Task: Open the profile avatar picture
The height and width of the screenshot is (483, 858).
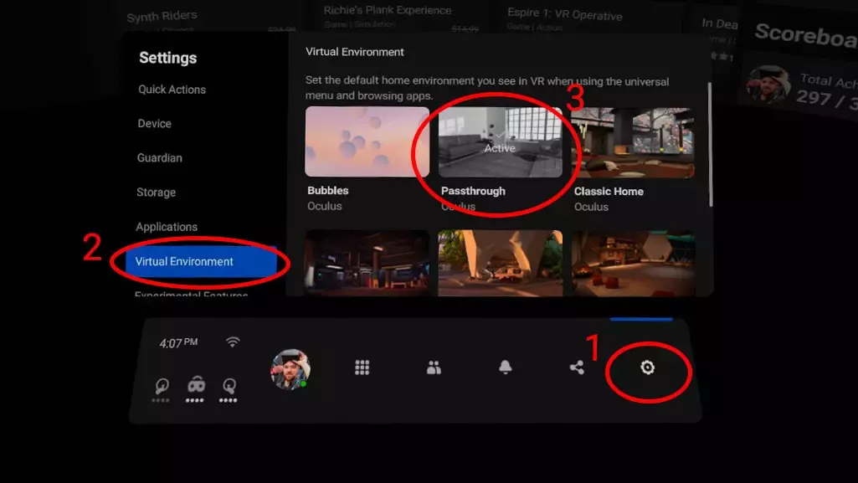Action: point(290,369)
